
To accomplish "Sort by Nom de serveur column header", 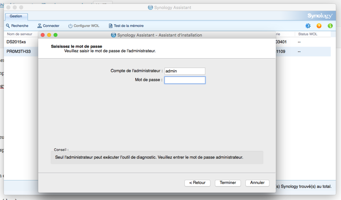I will click(20, 34).
